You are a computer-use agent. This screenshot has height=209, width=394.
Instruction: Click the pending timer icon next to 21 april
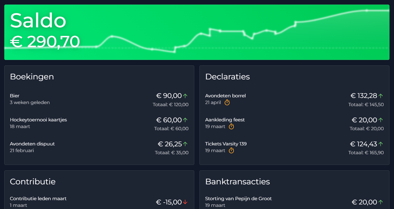[227, 103]
